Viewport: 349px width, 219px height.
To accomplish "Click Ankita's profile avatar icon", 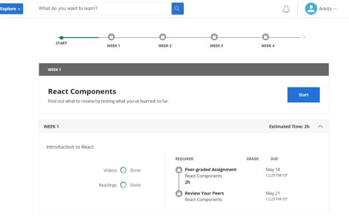I will pos(311,9).
